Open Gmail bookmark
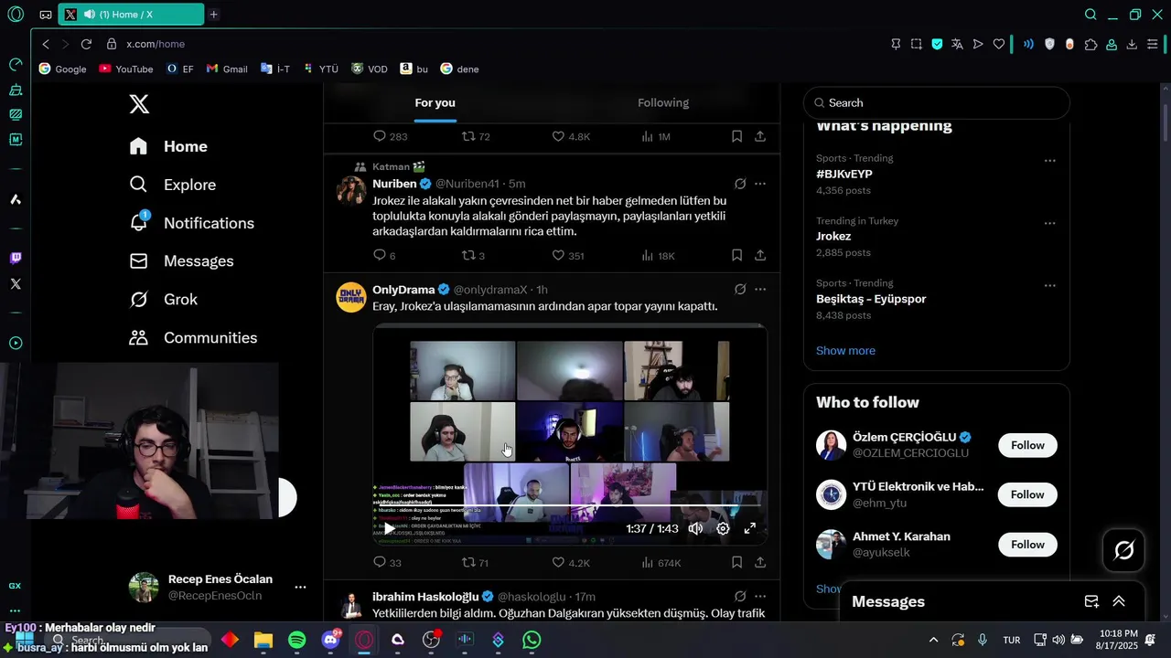This screenshot has width=1171, height=658. coord(227,69)
